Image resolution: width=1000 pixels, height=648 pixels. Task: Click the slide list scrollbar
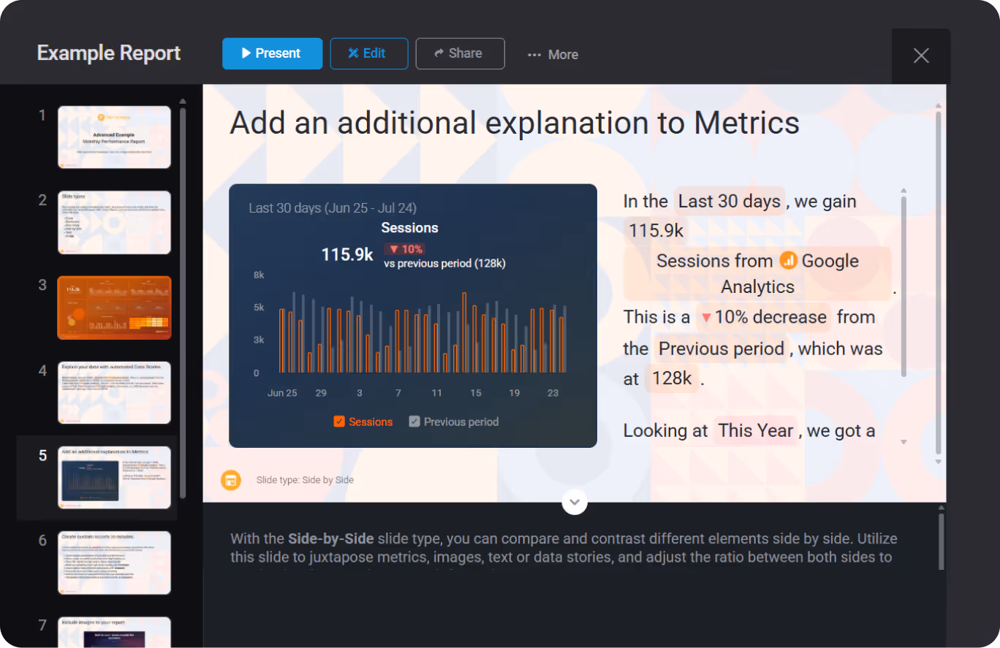[x=183, y=302]
